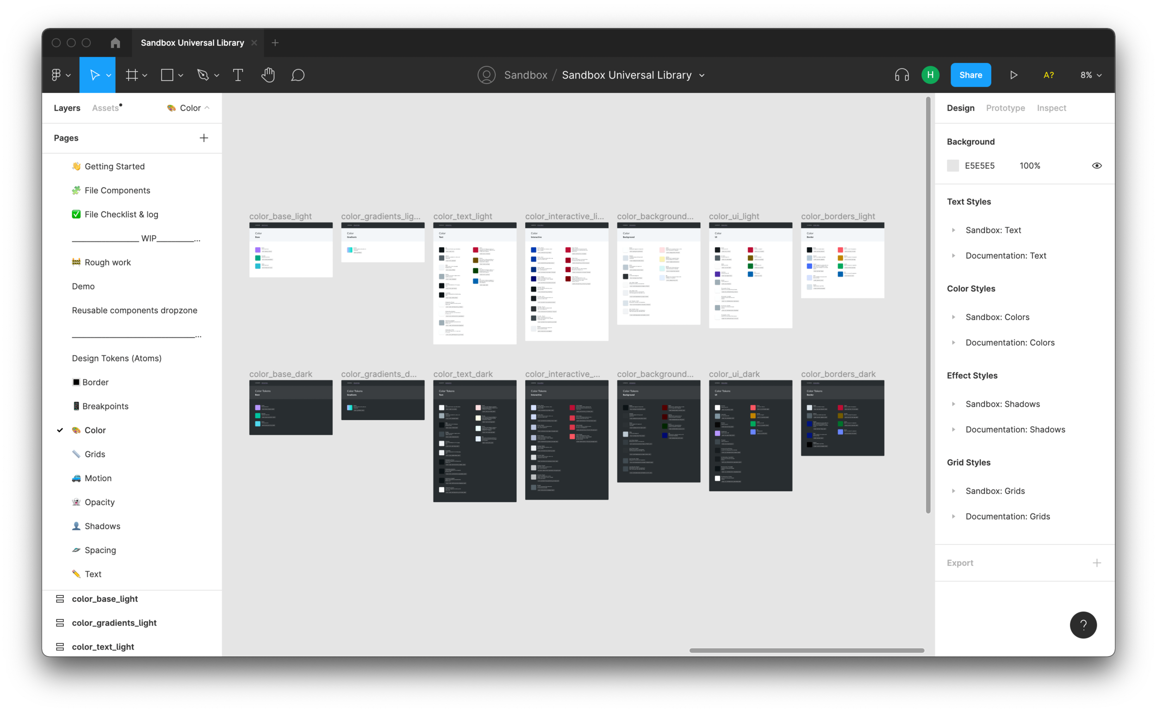This screenshot has height=712, width=1157.
Task: Add a new page with plus button
Action: pos(204,138)
